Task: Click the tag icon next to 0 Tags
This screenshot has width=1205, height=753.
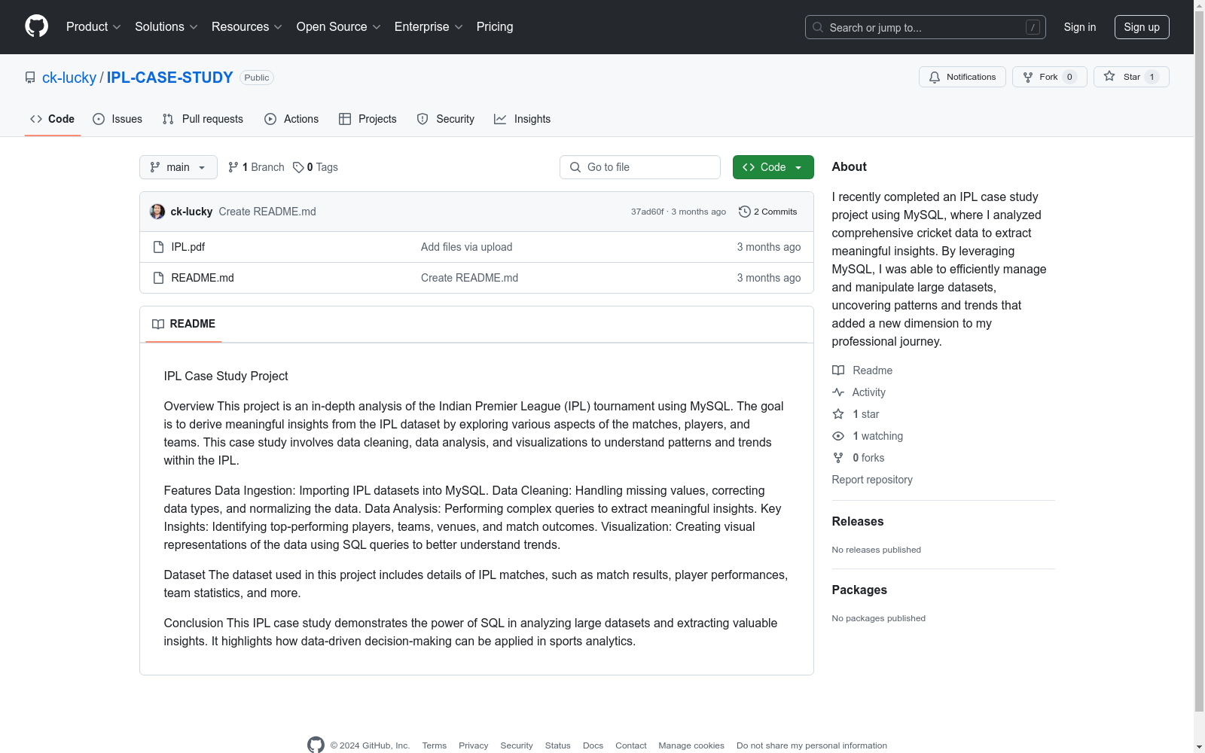Action: pyautogui.click(x=298, y=167)
